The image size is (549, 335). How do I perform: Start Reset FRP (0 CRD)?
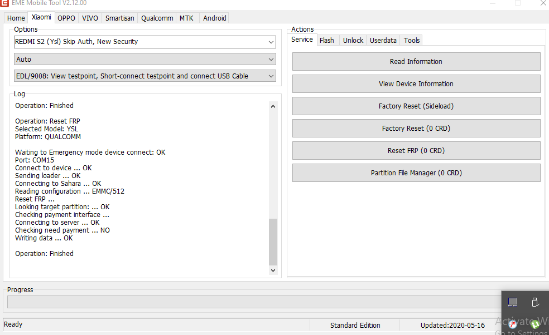click(416, 151)
